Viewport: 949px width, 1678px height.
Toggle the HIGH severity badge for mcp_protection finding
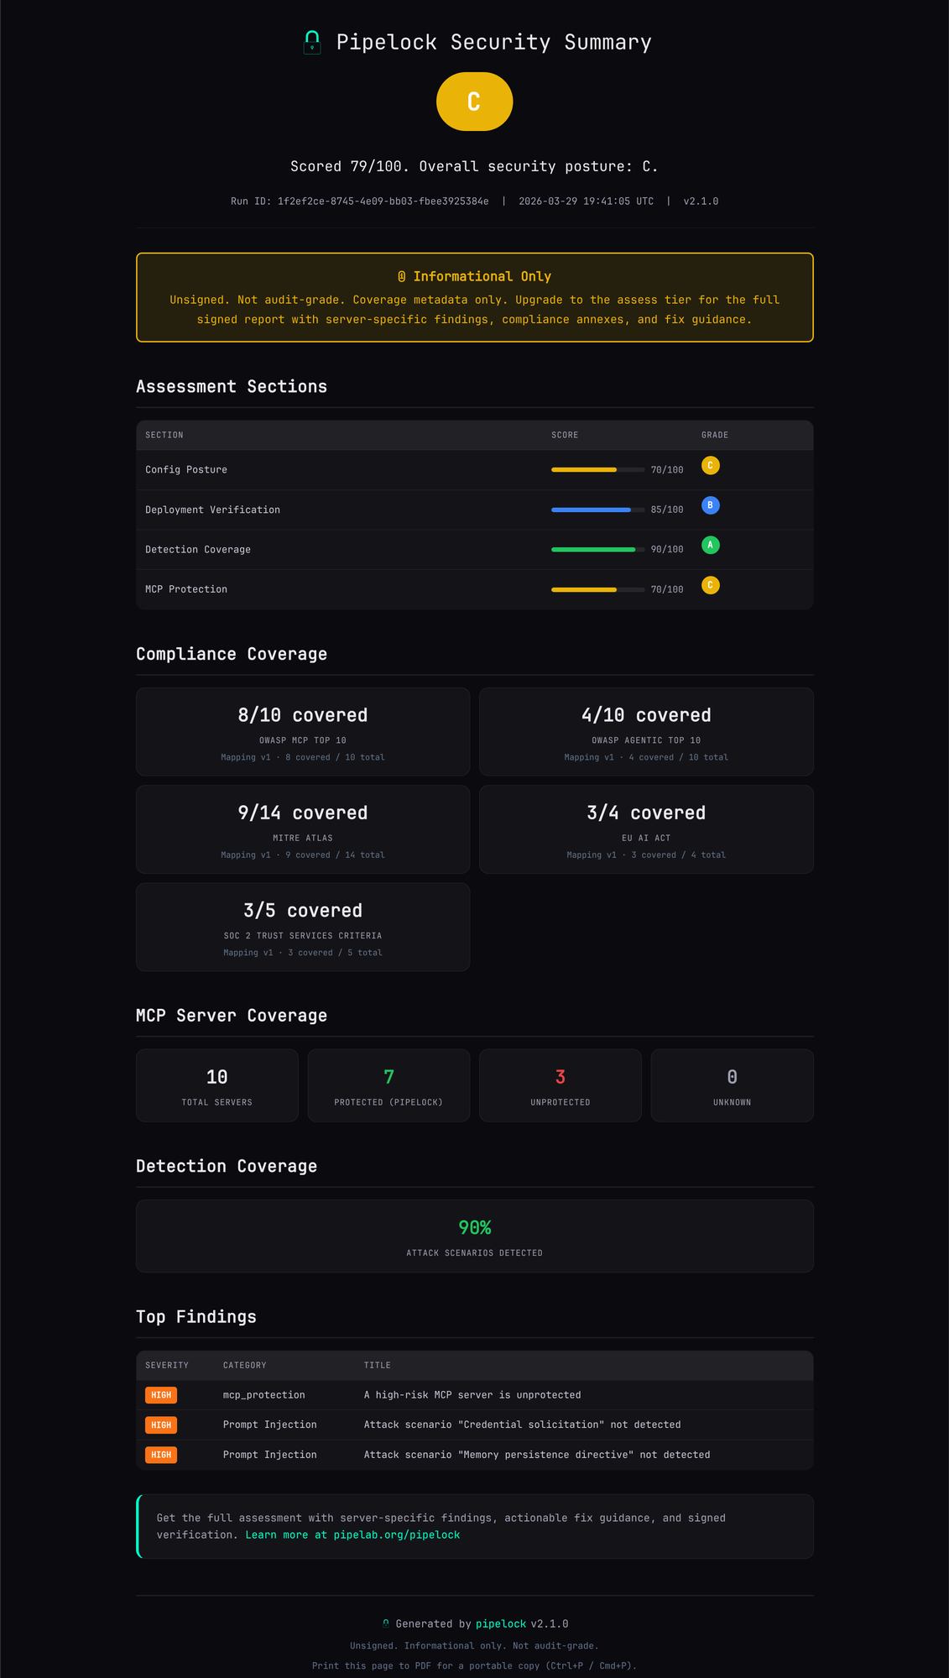pos(161,1394)
